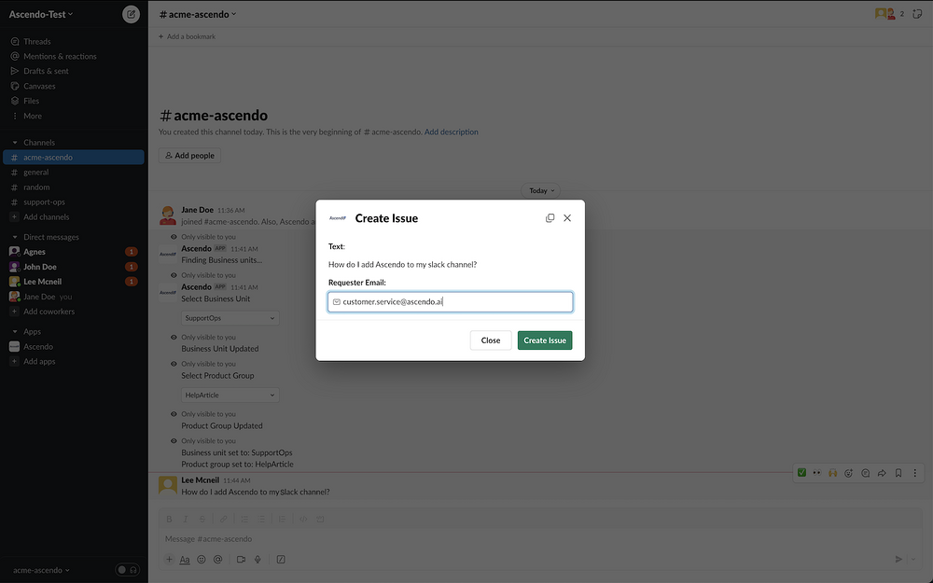
Task: Click the plus attach icon in composer
Action: coord(169,559)
